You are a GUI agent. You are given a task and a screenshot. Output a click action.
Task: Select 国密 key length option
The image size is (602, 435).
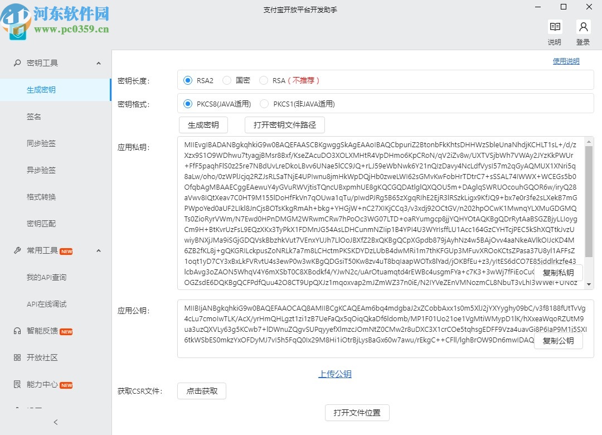click(227, 80)
